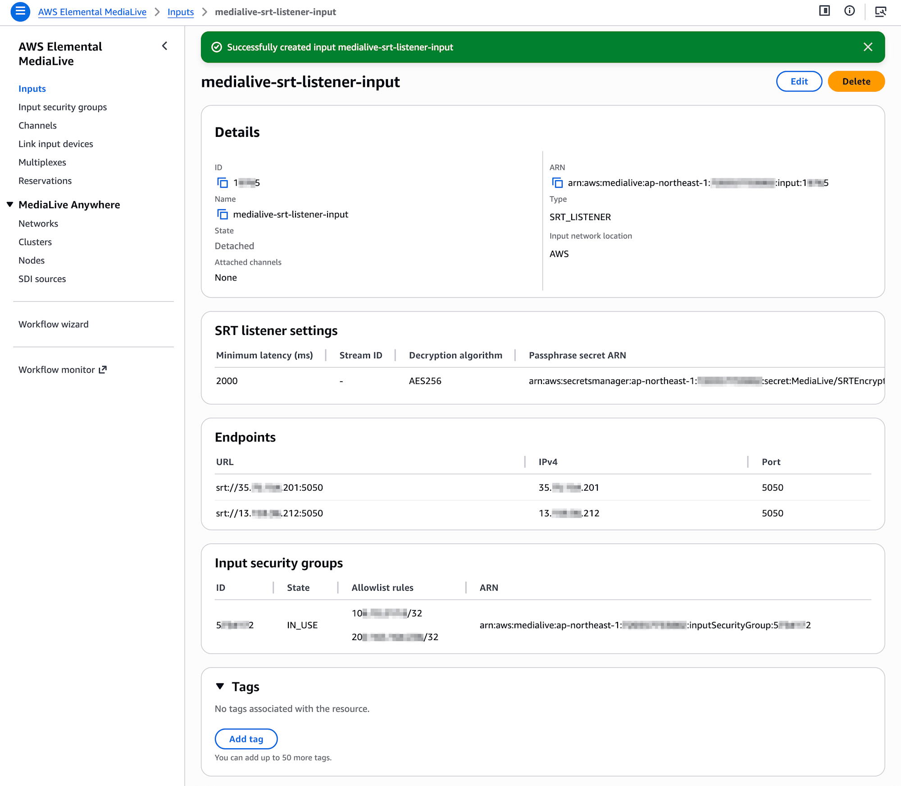Toggle the split panel layout icon
Screen dimensions: 901x786
coord(824,11)
